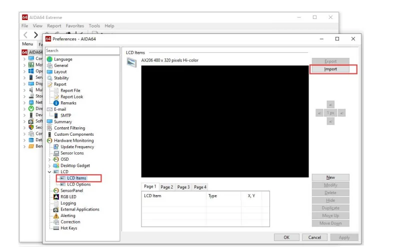
Task: Click the Report page icon
Action: (x=49, y=84)
